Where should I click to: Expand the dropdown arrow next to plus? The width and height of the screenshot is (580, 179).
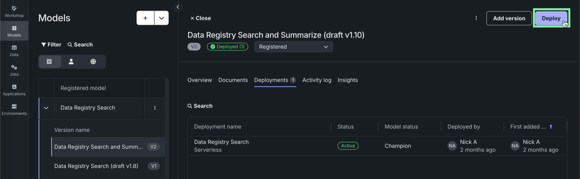[x=161, y=18]
